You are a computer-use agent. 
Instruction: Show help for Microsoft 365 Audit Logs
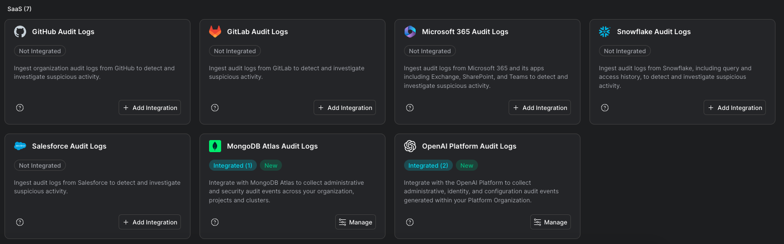tap(410, 107)
